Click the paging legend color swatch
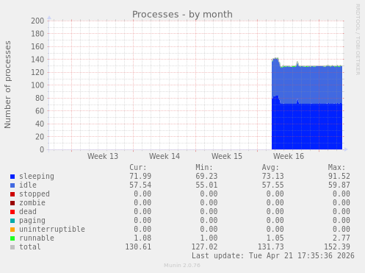Viewport: 365px width, 273px height. 12,221
